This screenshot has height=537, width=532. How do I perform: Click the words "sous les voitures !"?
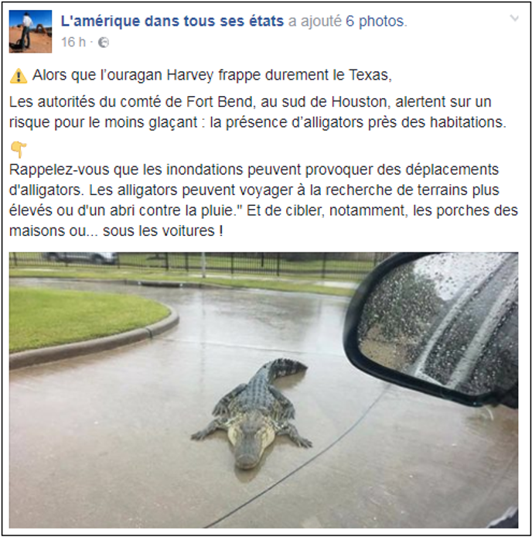click(163, 231)
